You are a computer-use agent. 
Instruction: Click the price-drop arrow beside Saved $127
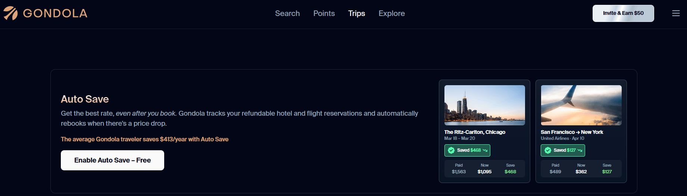580,150
